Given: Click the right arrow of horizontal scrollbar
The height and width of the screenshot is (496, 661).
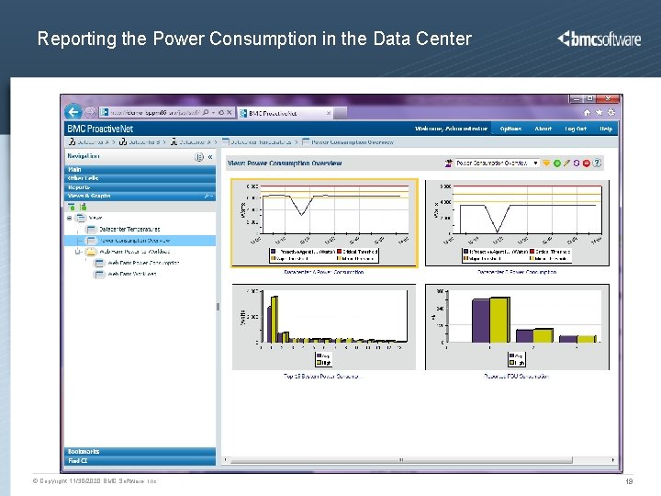Looking at the screenshot, I should click(x=612, y=460).
